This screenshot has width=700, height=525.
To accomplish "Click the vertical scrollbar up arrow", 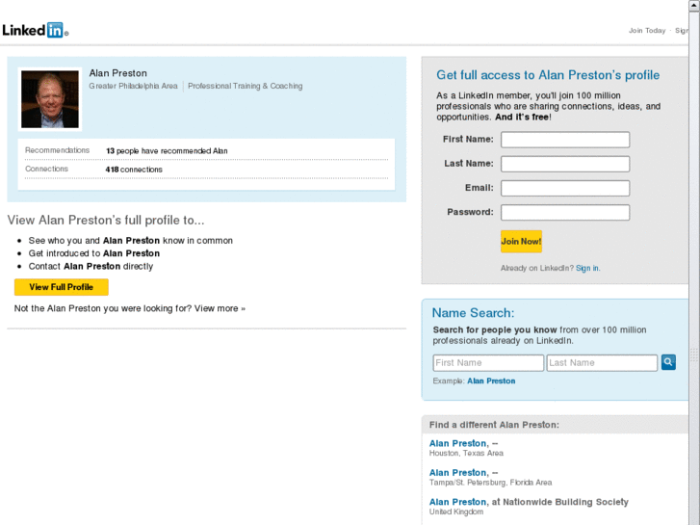I will pos(694,5).
